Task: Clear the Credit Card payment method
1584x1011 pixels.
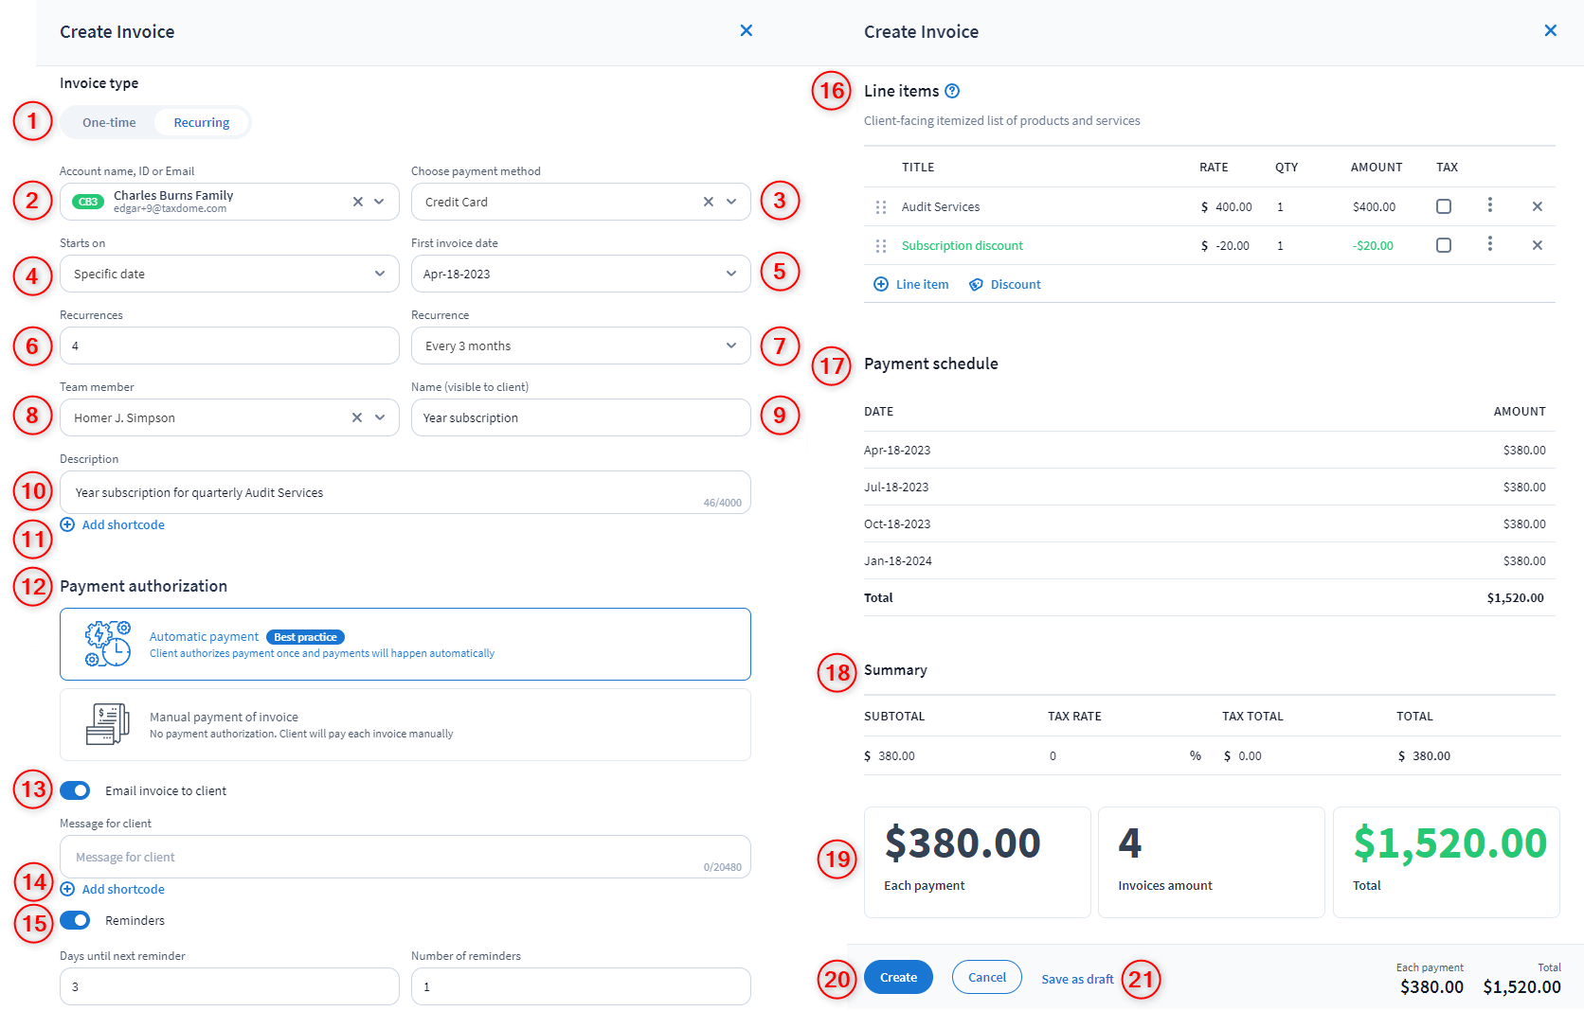Action: [x=707, y=201]
